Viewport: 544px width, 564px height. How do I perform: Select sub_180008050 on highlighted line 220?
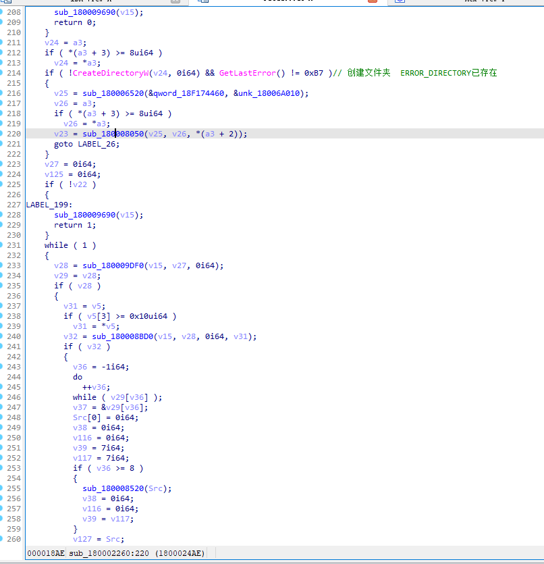[113, 134]
